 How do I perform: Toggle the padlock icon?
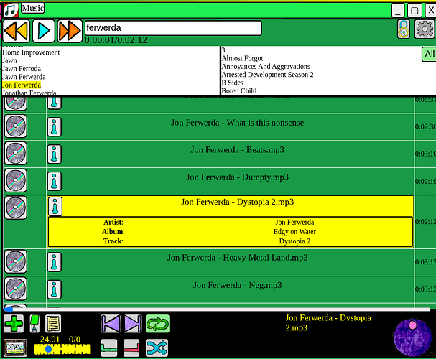tap(404, 29)
